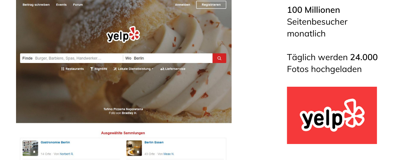Click bookmark icon on Gastronomie Berlin thumbnail
The width and height of the screenshot is (417, 160).
(34, 152)
